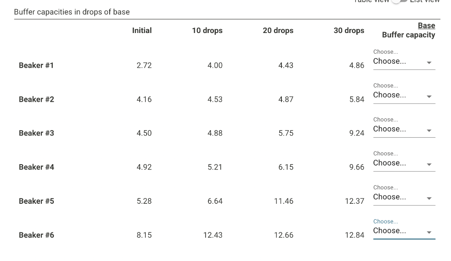Click the Beaker #2 dropdown caret icon
The image size is (451, 261).
click(x=429, y=97)
